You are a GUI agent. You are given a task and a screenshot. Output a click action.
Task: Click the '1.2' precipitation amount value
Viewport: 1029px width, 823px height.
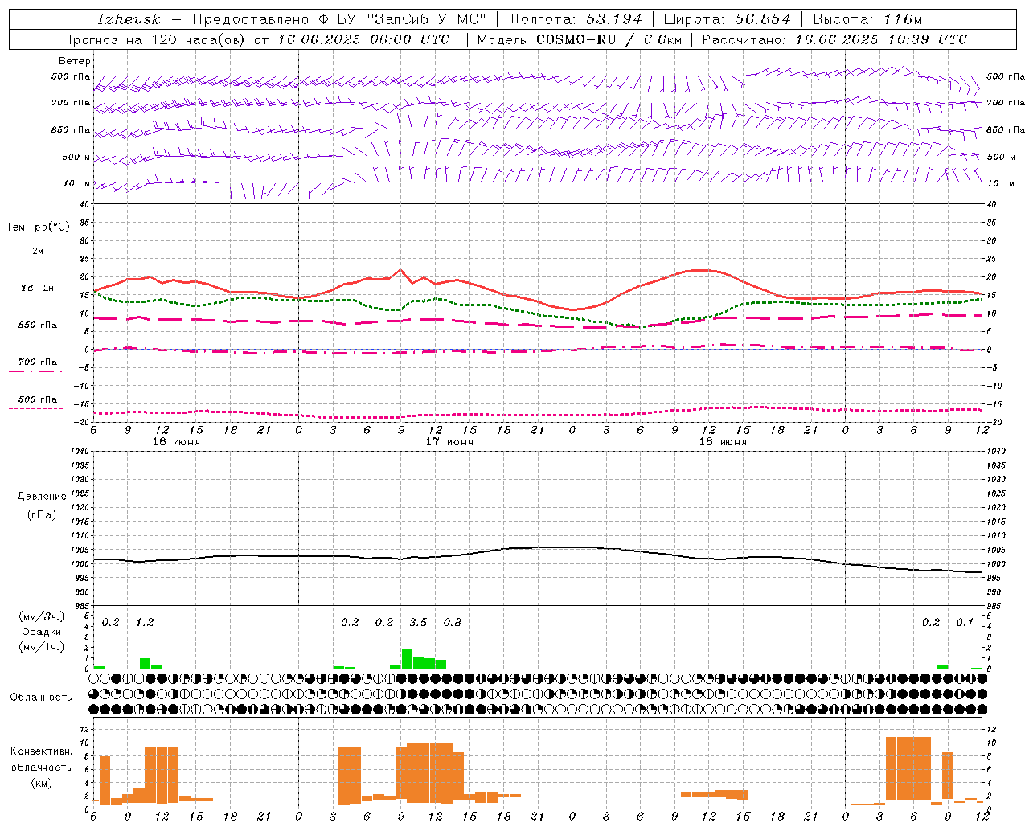[x=145, y=623]
